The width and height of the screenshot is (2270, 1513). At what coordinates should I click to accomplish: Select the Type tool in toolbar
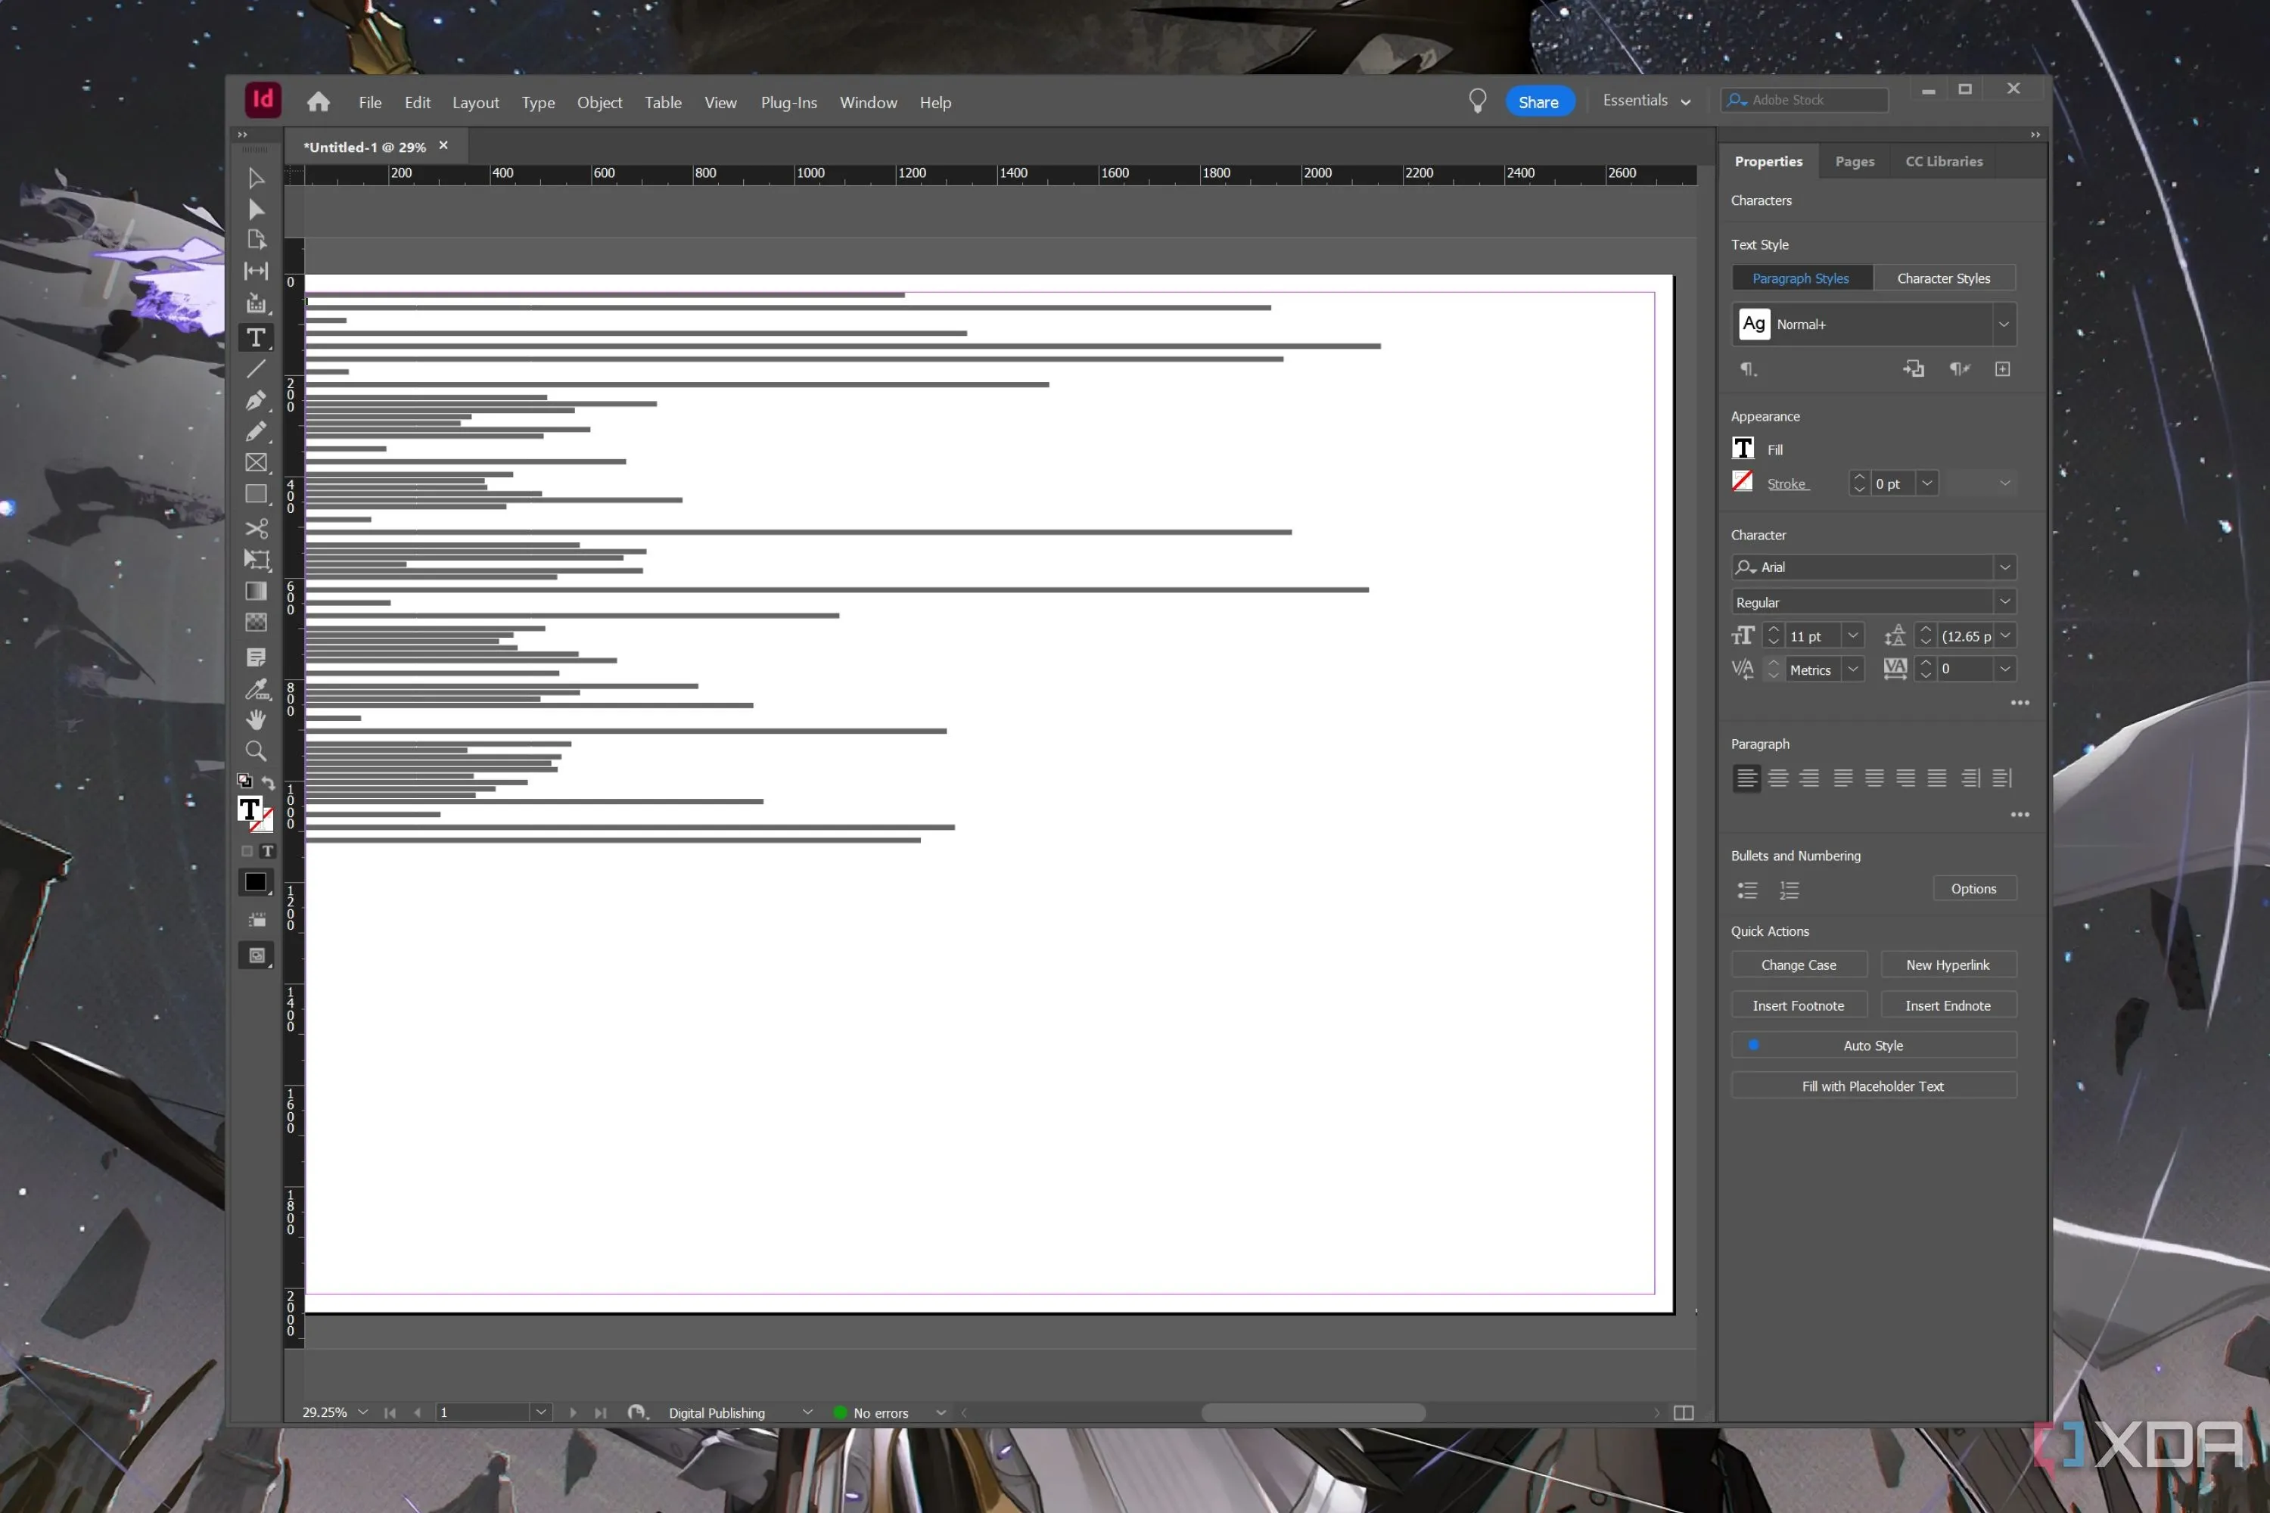[256, 337]
